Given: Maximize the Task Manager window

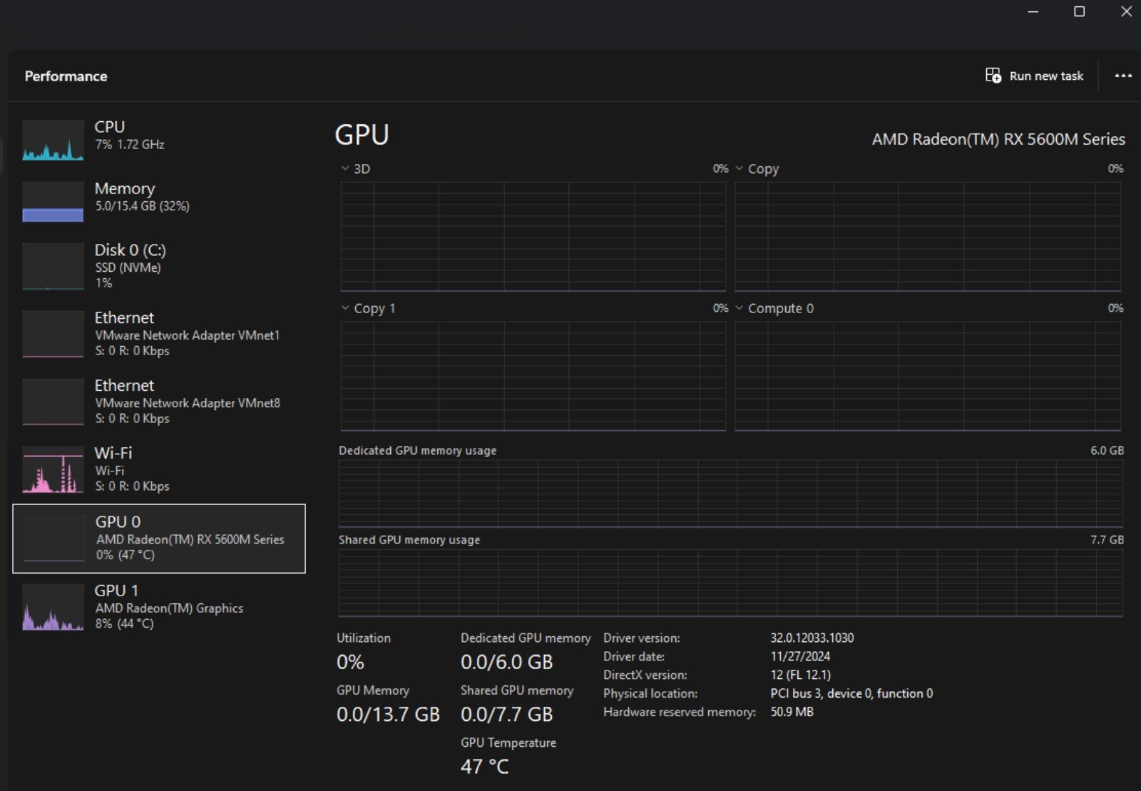Looking at the screenshot, I should pos(1079,11).
